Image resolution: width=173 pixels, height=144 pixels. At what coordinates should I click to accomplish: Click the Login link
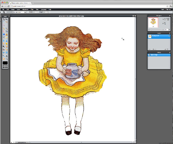(162, 9)
